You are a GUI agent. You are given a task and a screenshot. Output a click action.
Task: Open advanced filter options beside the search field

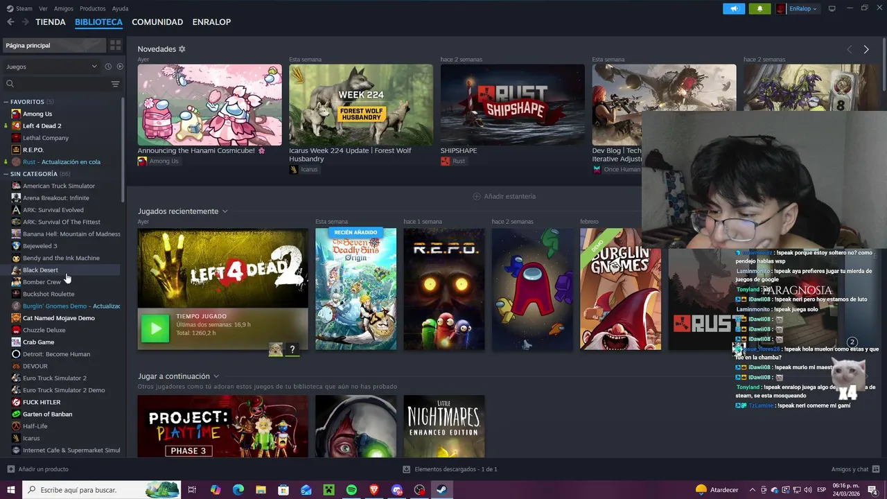coord(115,84)
